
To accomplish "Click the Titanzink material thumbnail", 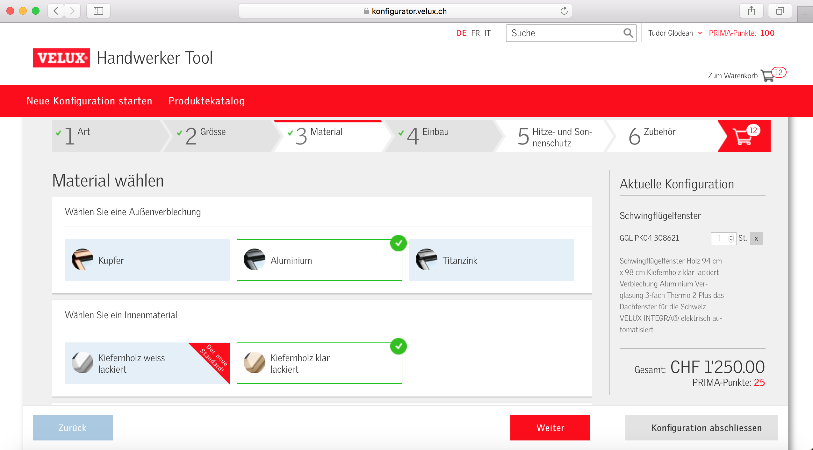I will [427, 259].
